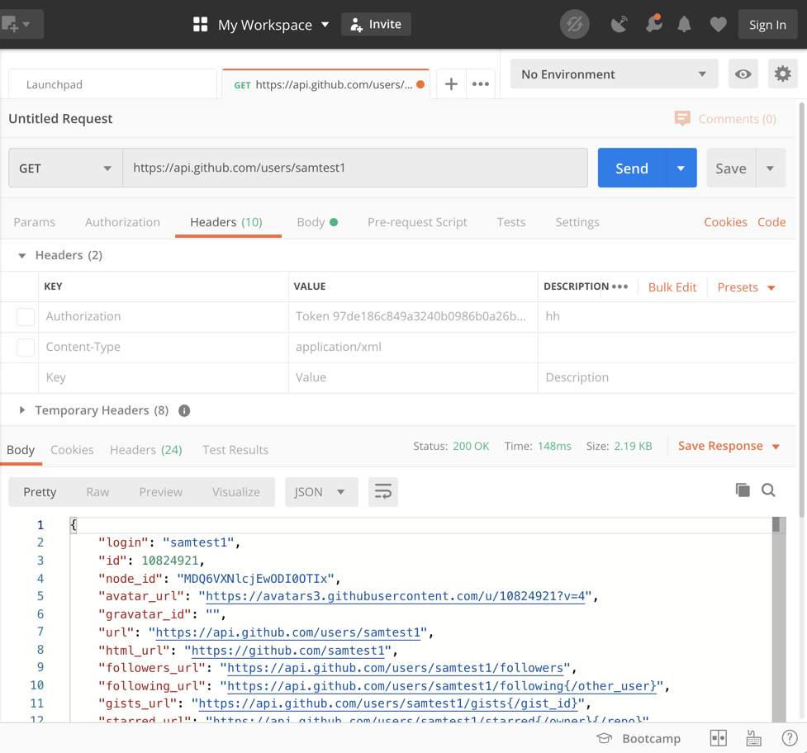Toggle line wrap icon in response toolbar

click(383, 492)
